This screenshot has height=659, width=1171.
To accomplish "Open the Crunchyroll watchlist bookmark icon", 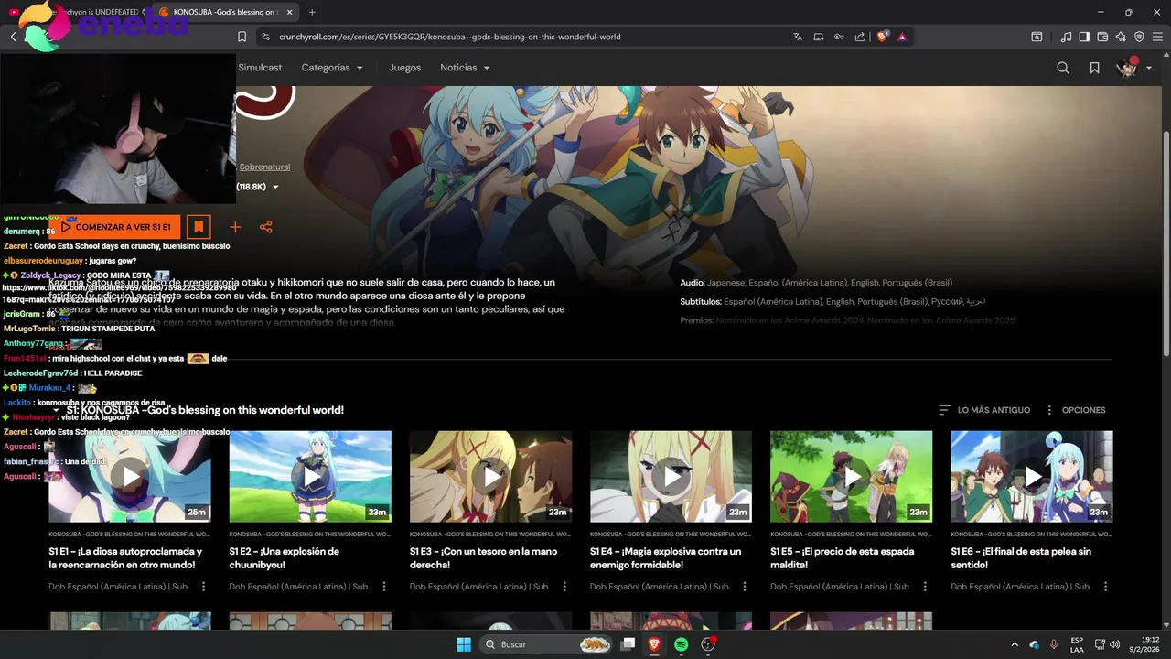I will (1094, 68).
